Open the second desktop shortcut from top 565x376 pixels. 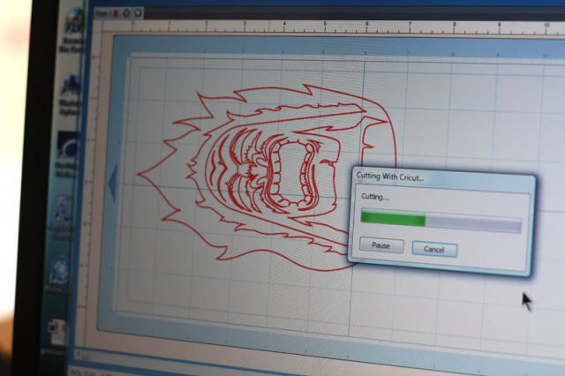pyautogui.click(x=70, y=88)
